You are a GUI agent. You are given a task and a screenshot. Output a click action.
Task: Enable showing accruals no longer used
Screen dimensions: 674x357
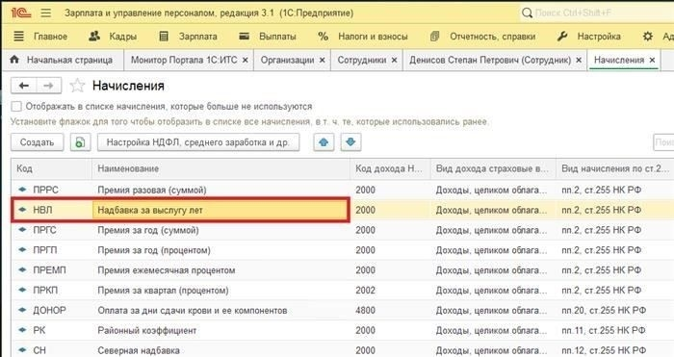pos(16,106)
